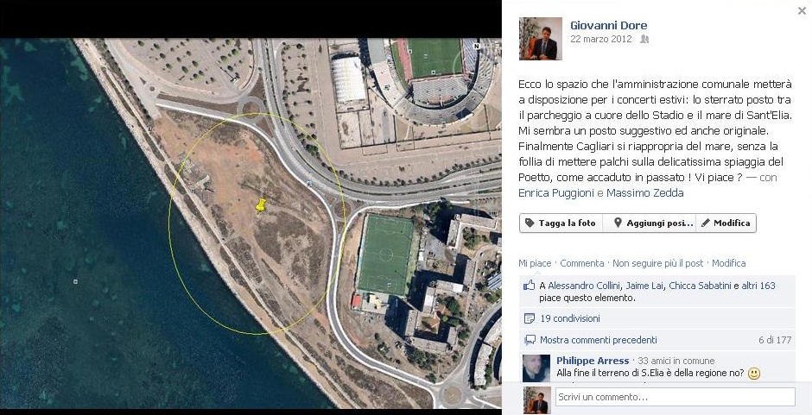The height and width of the screenshot is (415, 812).
Task: Click the audience friends icon next to date
Action: point(644,40)
